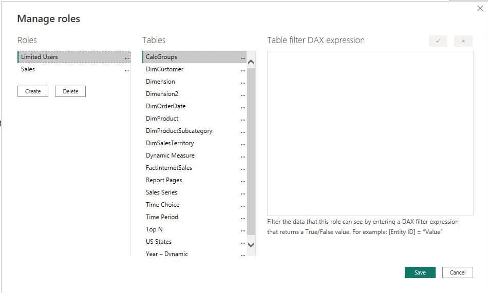
Task: Open ellipsis options for DimSalesTerritory table
Action: (243, 144)
